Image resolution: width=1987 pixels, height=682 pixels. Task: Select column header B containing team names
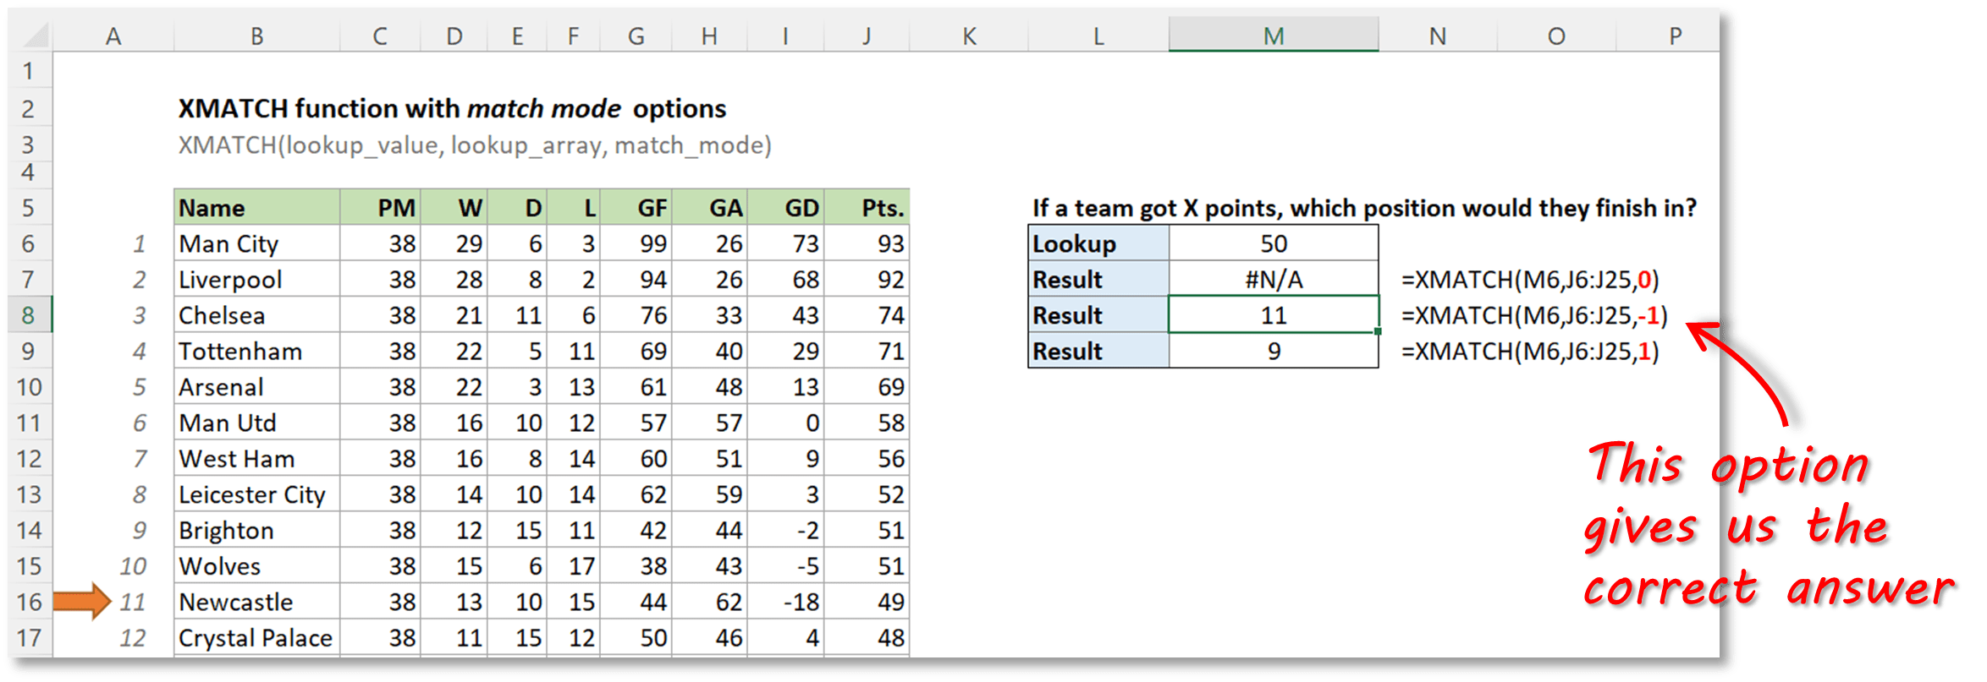(256, 35)
